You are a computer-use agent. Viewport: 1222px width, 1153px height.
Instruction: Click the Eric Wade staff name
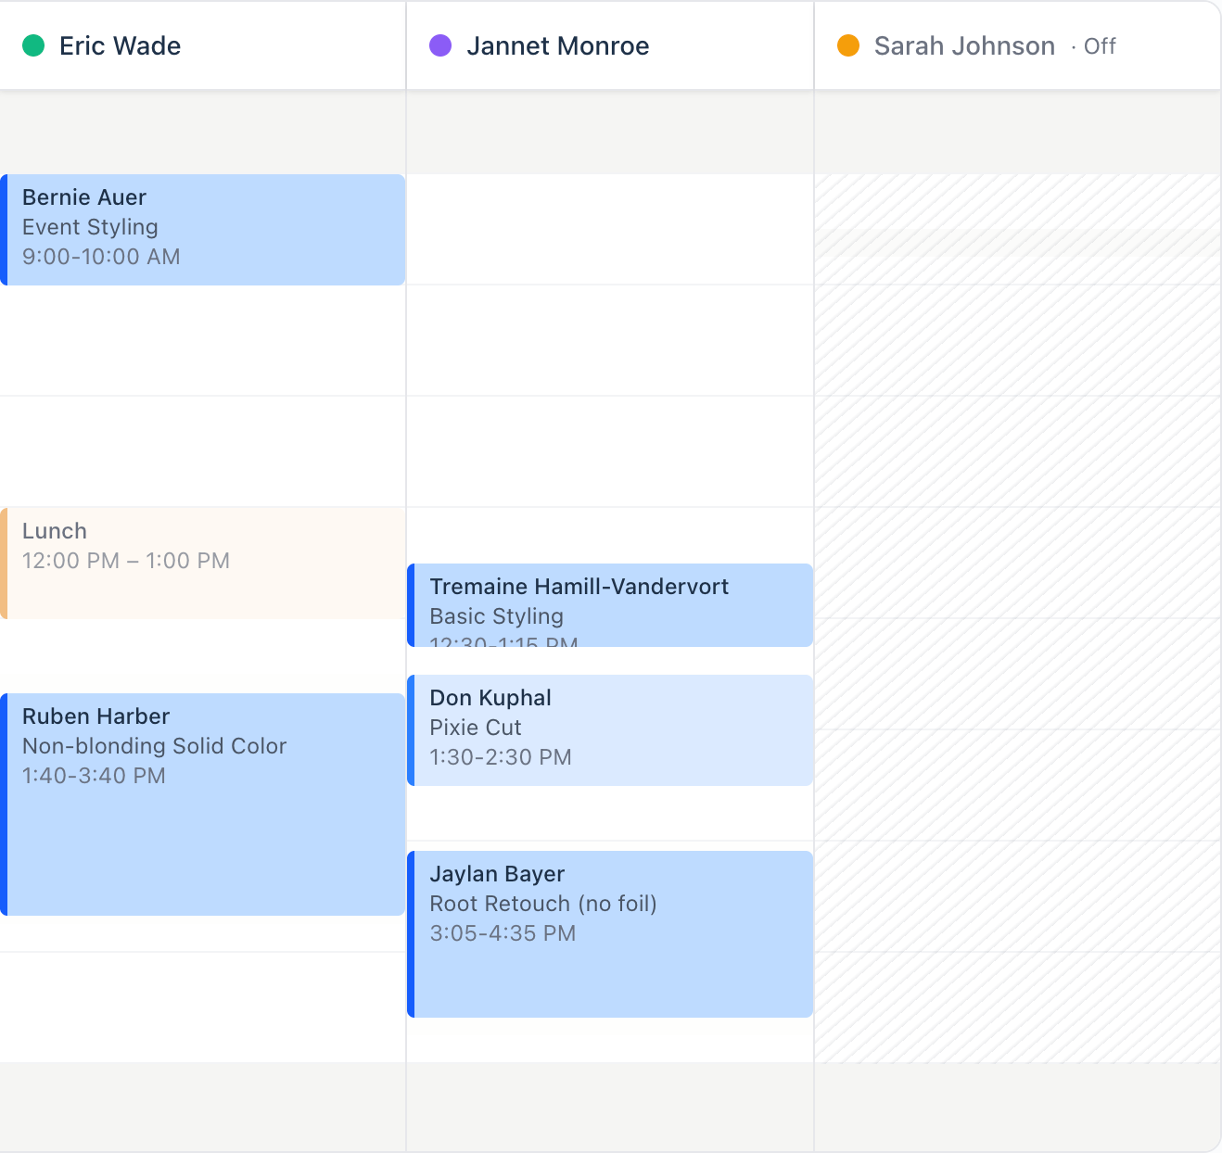121,45
